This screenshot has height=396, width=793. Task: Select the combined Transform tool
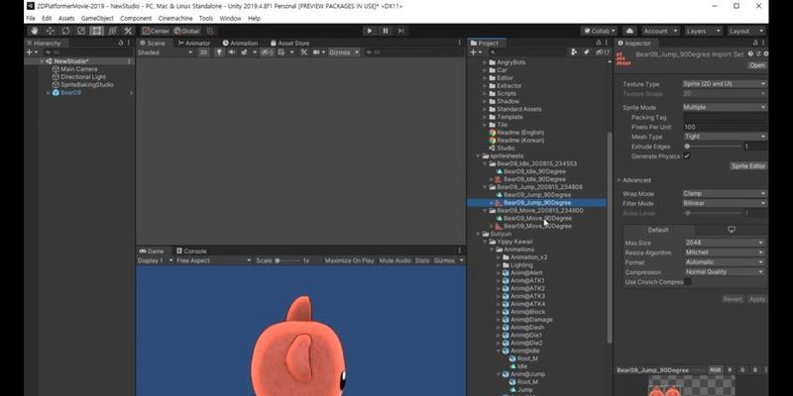point(113,31)
